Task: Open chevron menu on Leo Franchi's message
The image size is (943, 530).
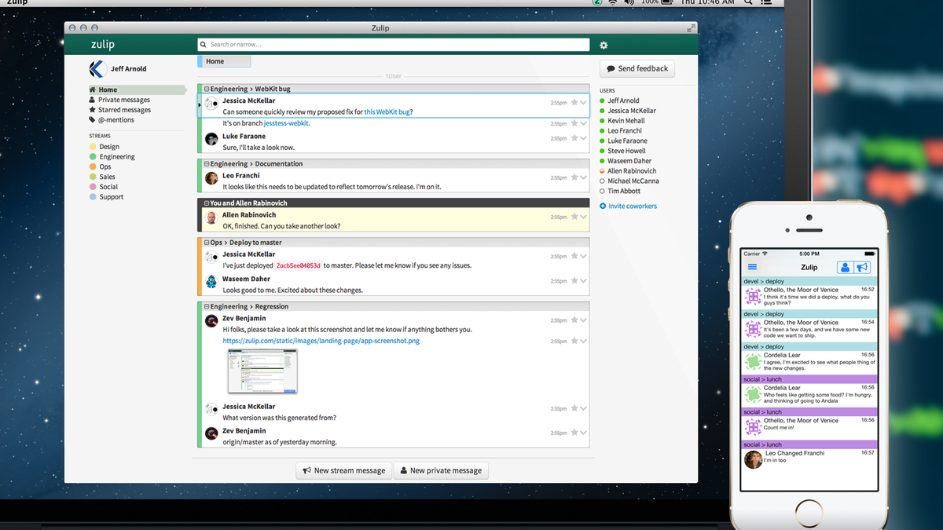Action: click(584, 178)
